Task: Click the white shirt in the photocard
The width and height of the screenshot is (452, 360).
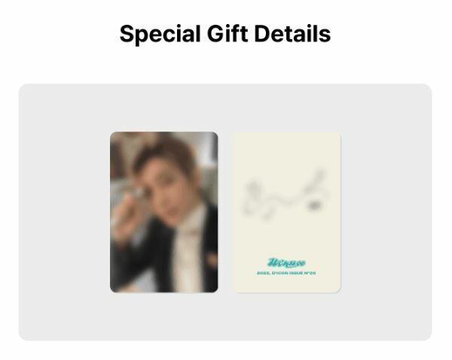Action: 188,253
